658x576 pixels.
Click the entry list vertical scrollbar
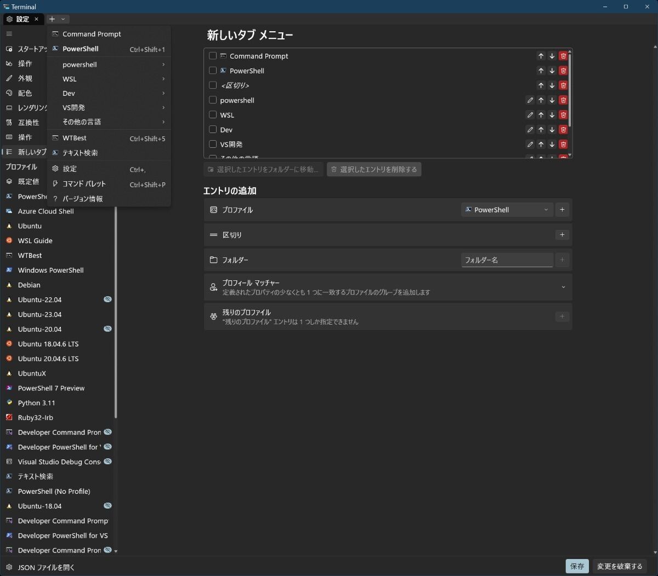pos(570,90)
